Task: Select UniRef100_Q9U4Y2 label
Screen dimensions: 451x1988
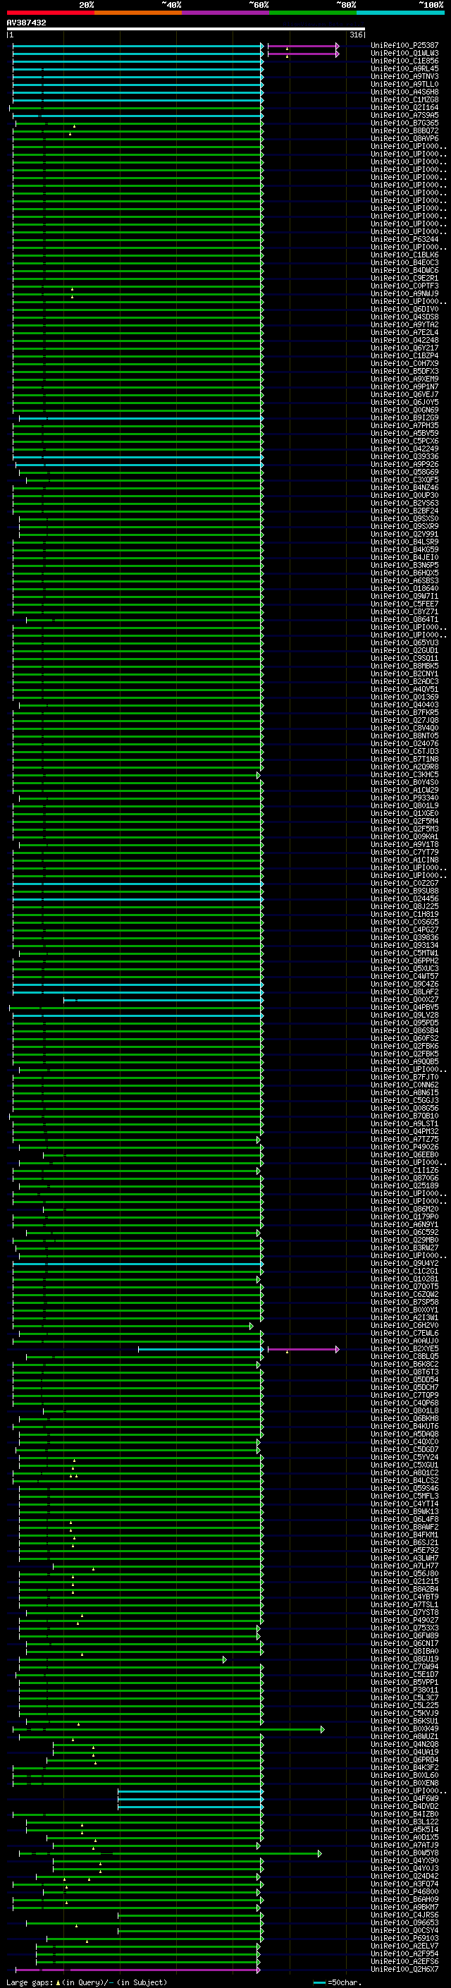Action: (x=404, y=1262)
